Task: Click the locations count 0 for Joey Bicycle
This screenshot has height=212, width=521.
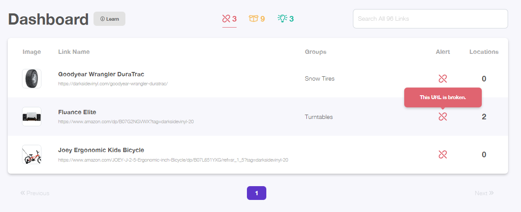Action: coord(484,154)
